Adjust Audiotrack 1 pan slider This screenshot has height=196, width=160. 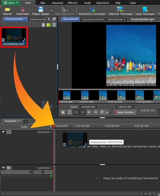[x=43, y=172]
